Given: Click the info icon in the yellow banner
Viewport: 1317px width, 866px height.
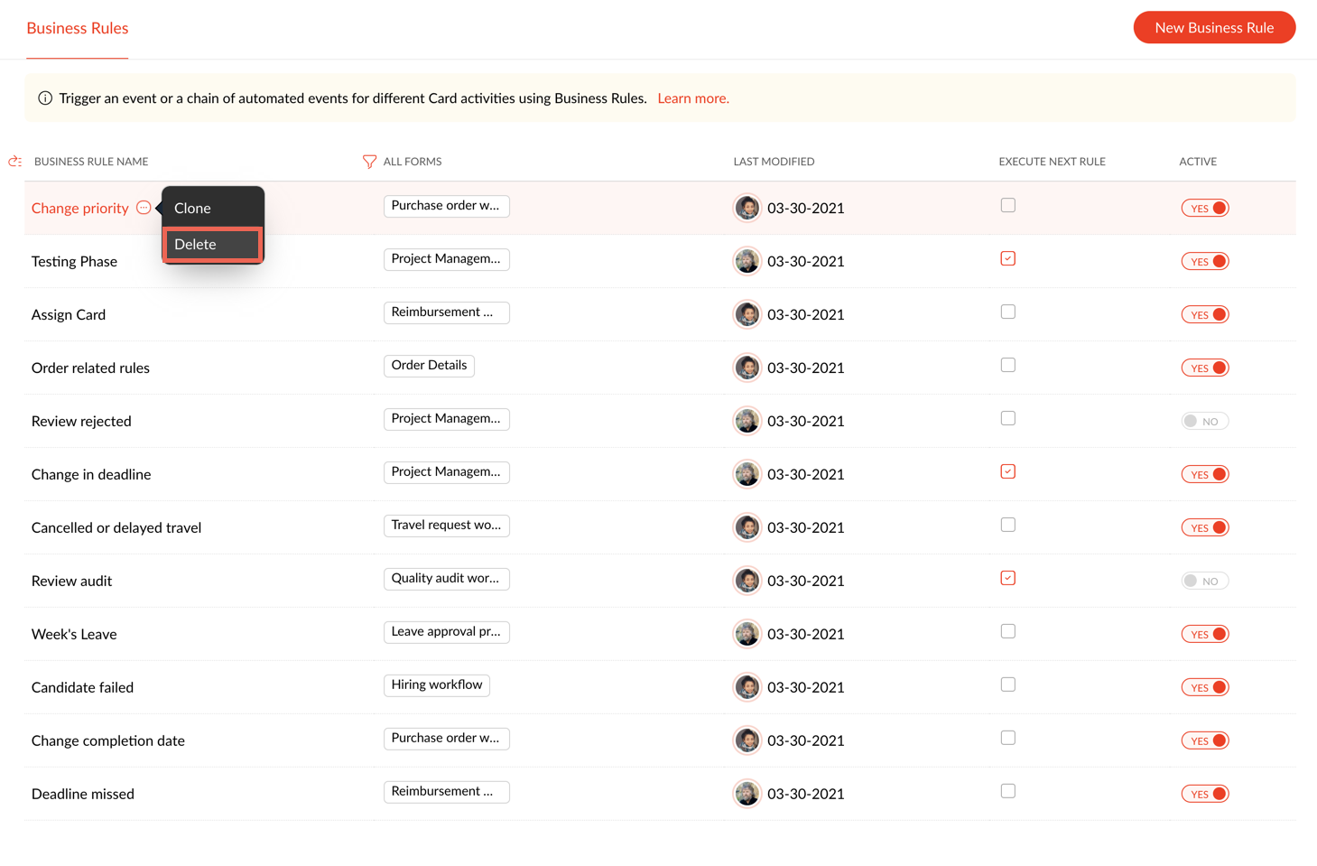Looking at the screenshot, I should point(45,98).
